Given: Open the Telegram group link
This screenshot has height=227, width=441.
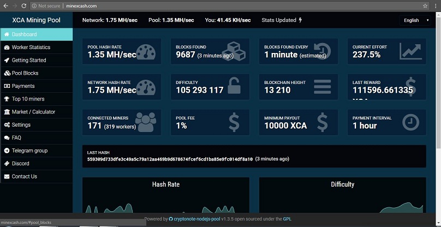Looking at the screenshot, I should [x=36, y=151].
